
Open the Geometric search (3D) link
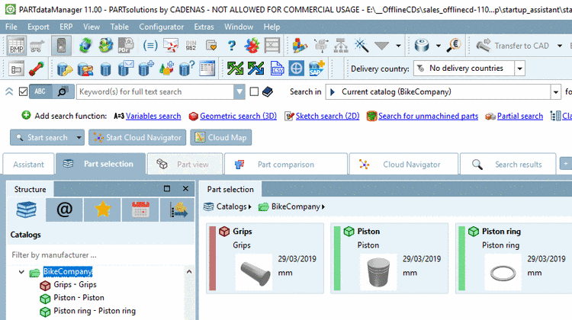coord(238,117)
